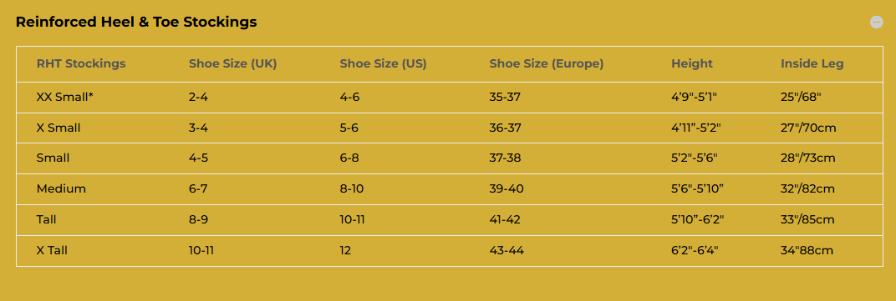Click the Height column header
Viewport: 896px width, 301px height.
692,64
